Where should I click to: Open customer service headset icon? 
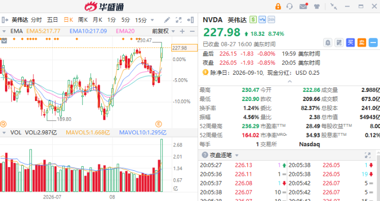[289, 6]
